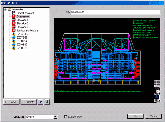The width and height of the screenshot is (165, 122).
Task: Click the red Oceanarium drawing icon
Action: [x=14, y=16]
